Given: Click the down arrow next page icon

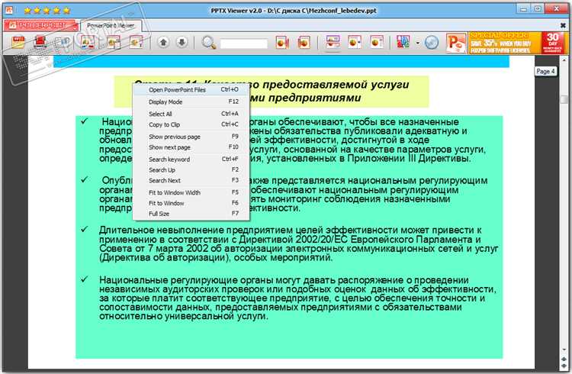Looking at the screenshot, I should tap(181, 42).
